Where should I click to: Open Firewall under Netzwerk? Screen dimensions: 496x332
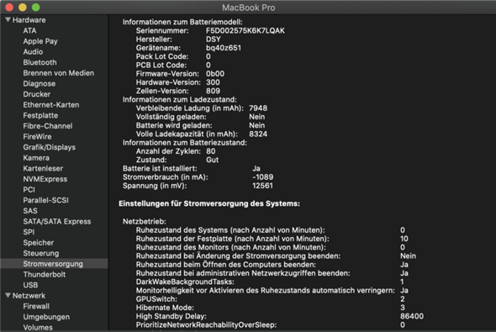tap(36, 306)
